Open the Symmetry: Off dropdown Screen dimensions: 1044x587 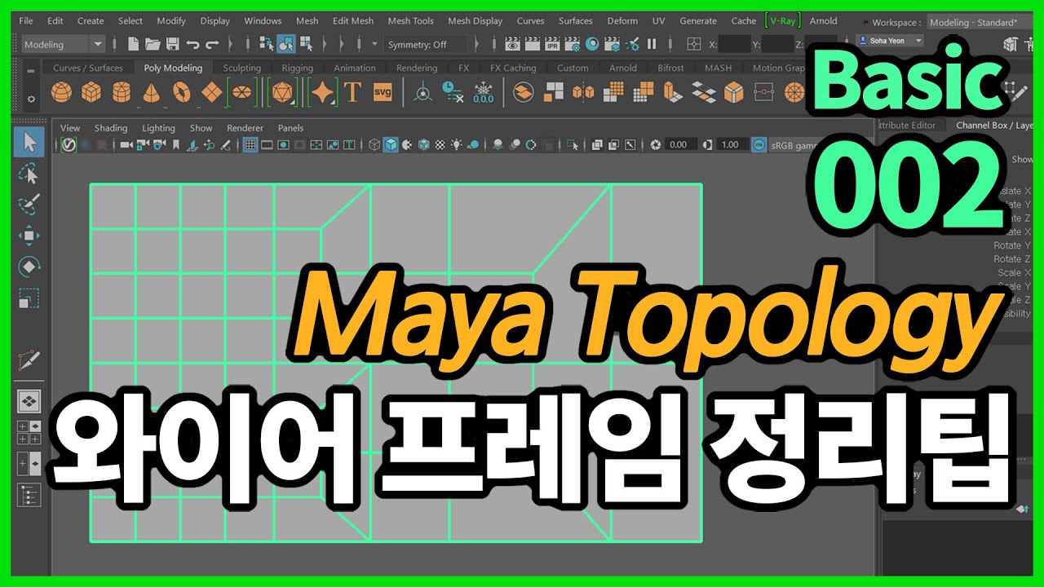pyautogui.click(x=425, y=44)
